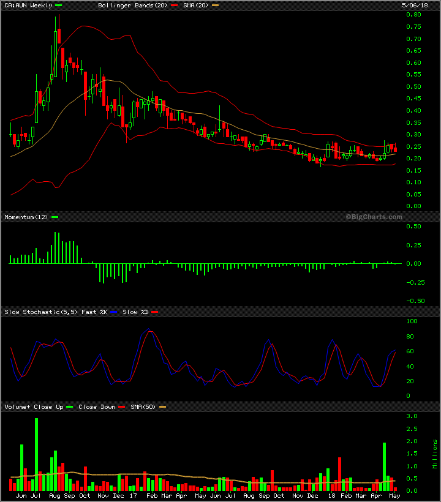Click the 5/06/18 chart date
Screen dimensions: 441x502
(x=415, y=6)
